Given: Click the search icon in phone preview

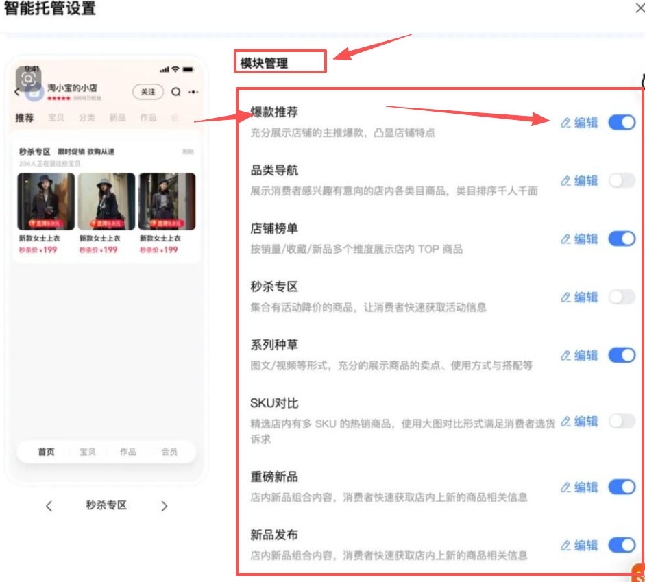Looking at the screenshot, I should (x=176, y=92).
